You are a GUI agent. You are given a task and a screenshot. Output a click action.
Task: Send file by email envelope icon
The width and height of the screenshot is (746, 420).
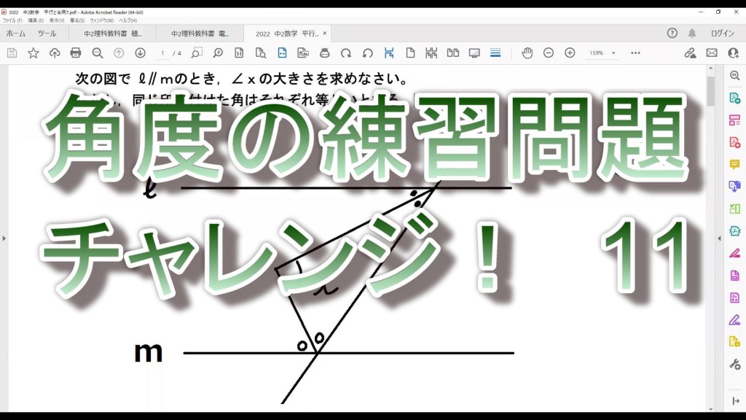[712, 53]
